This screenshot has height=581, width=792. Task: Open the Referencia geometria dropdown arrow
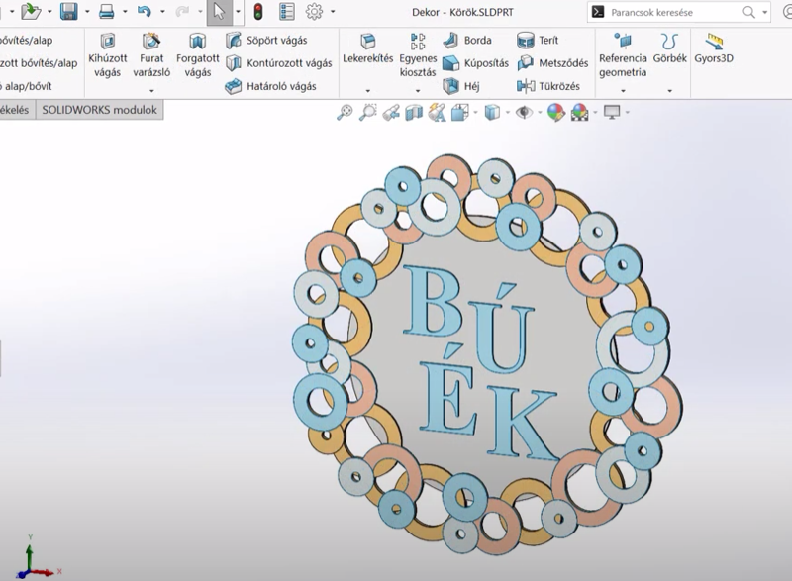tap(623, 91)
